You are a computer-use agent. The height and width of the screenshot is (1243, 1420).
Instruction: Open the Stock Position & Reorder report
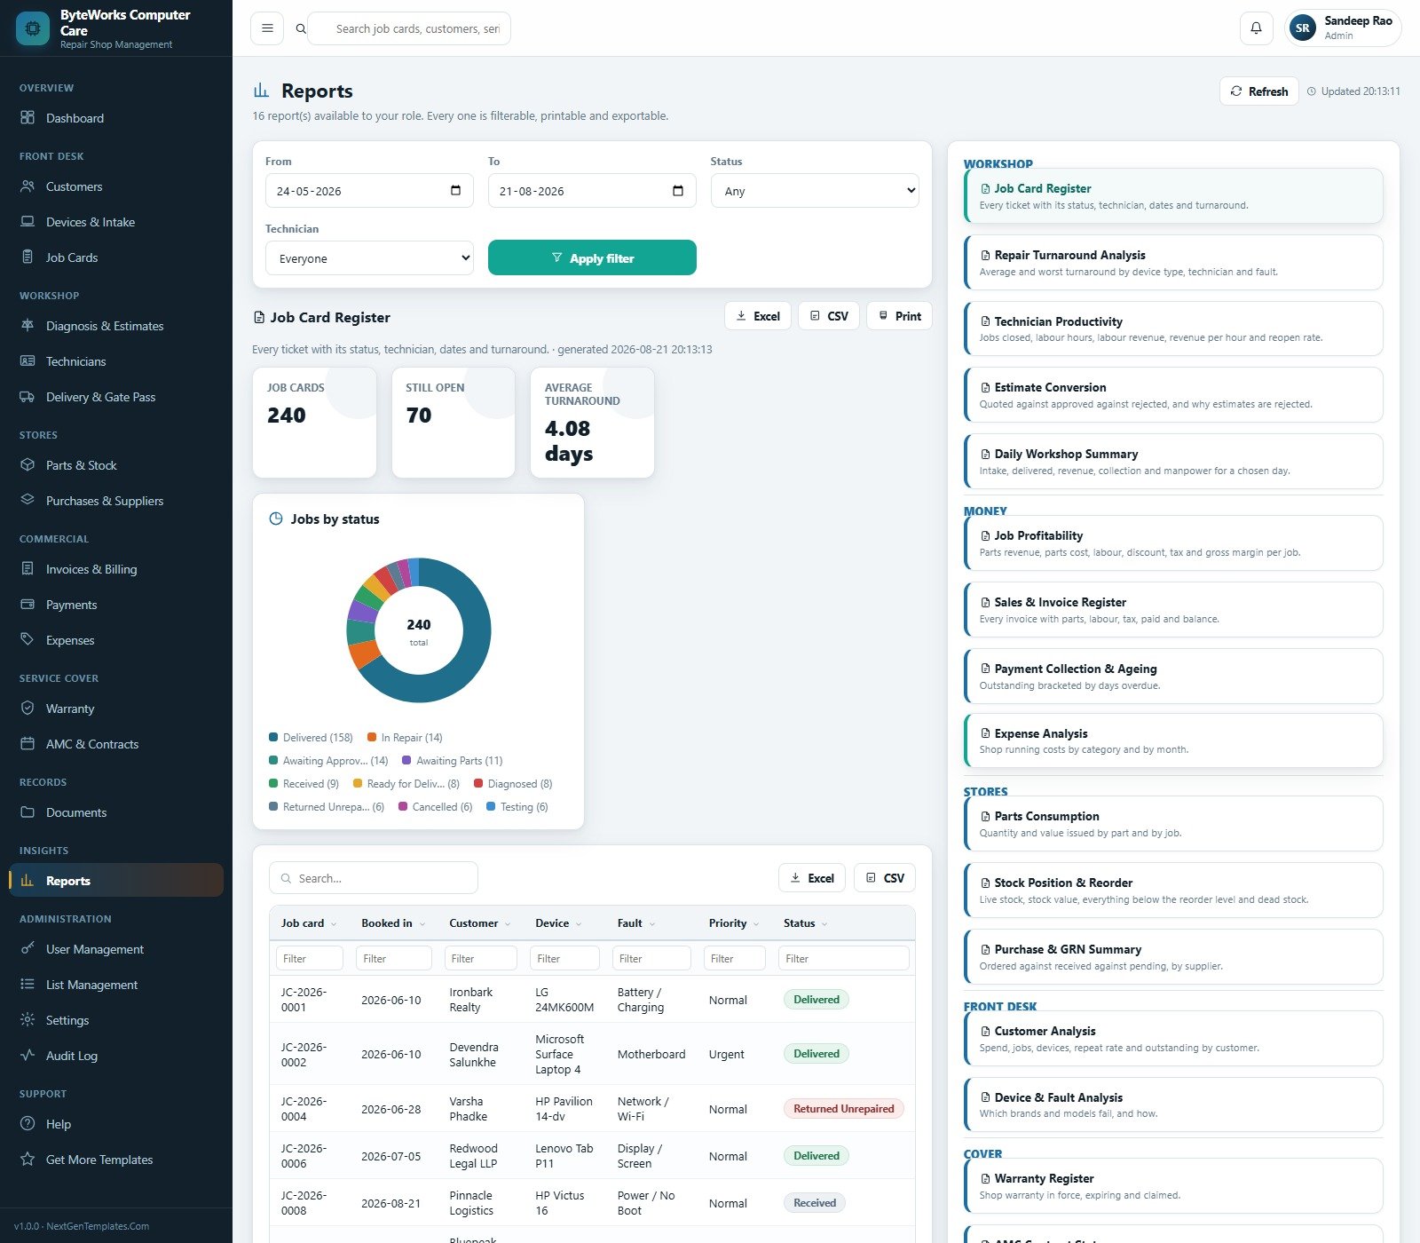pyautogui.click(x=1173, y=891)
